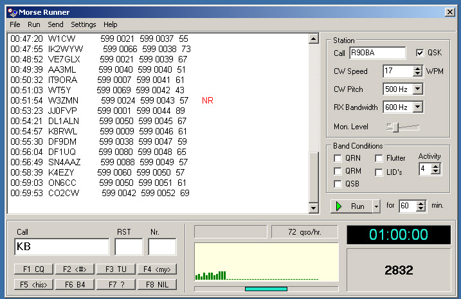Open the Send menu
This screenshot has width=461, height=299.
(55, 24)
